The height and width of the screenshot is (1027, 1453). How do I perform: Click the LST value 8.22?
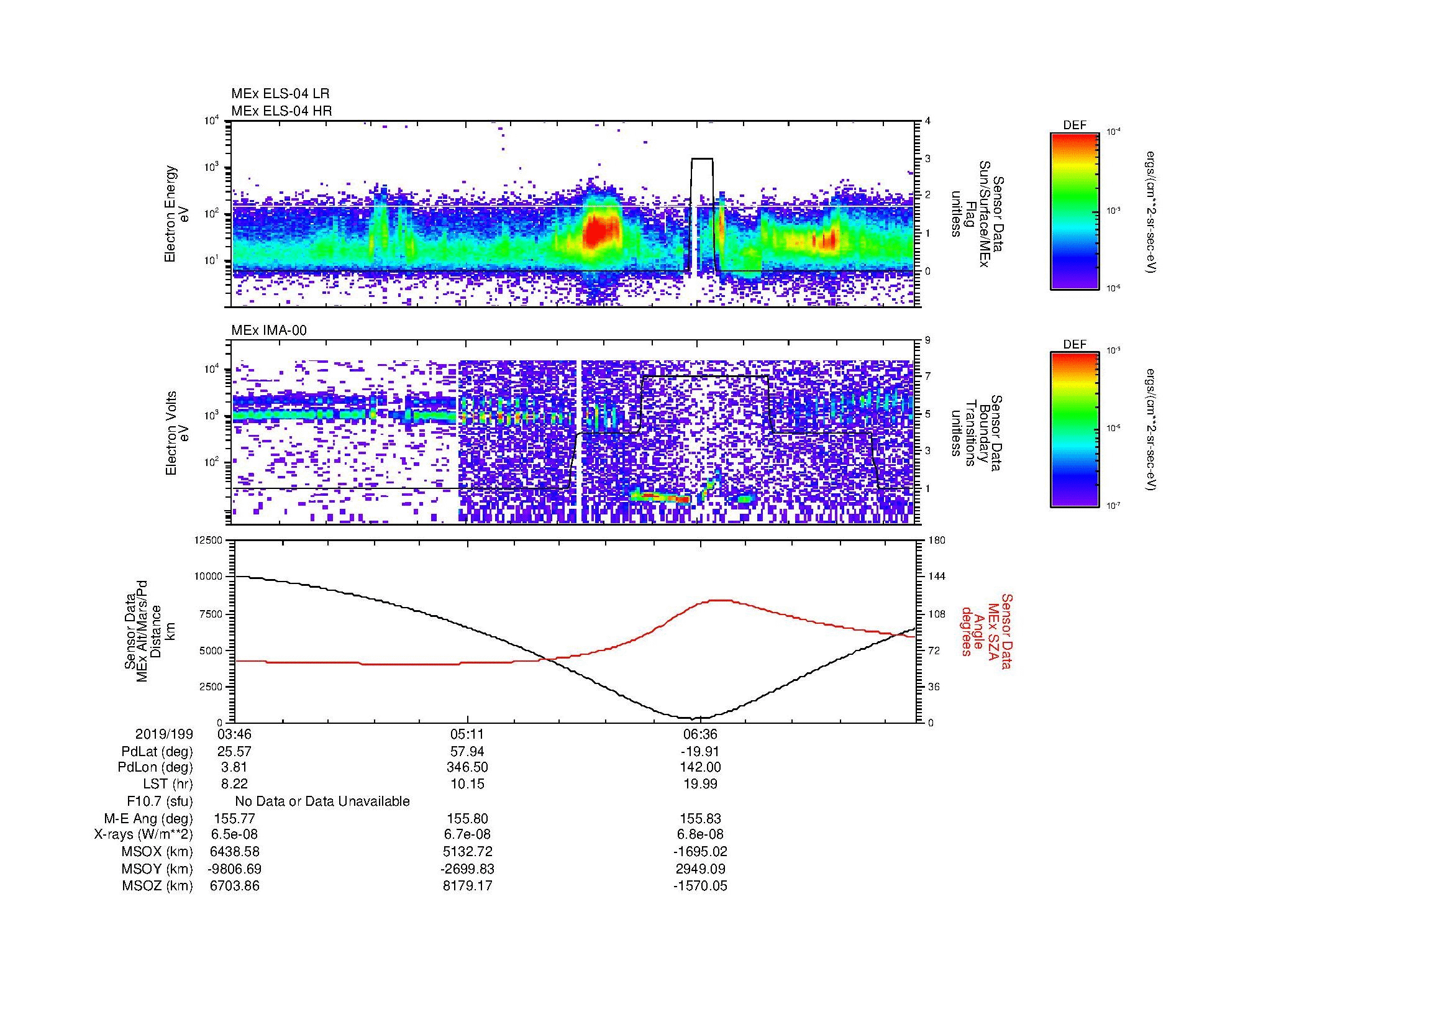coord(234,784)
